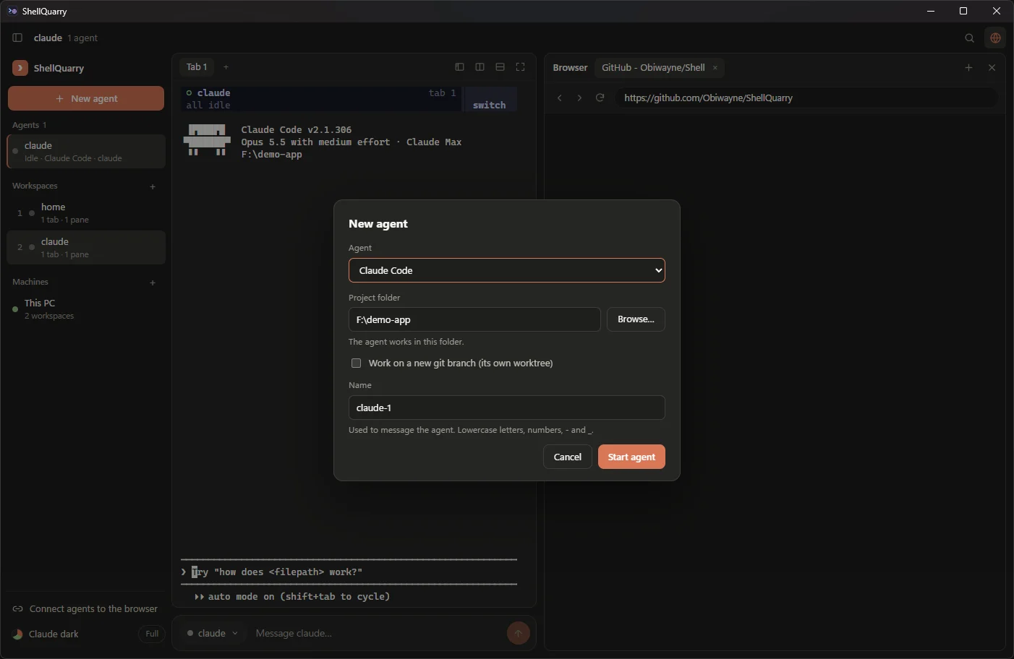Viewport: 1014px width, 659px height.
Task: Add a new machine with plus
Action: click(153, 283)
